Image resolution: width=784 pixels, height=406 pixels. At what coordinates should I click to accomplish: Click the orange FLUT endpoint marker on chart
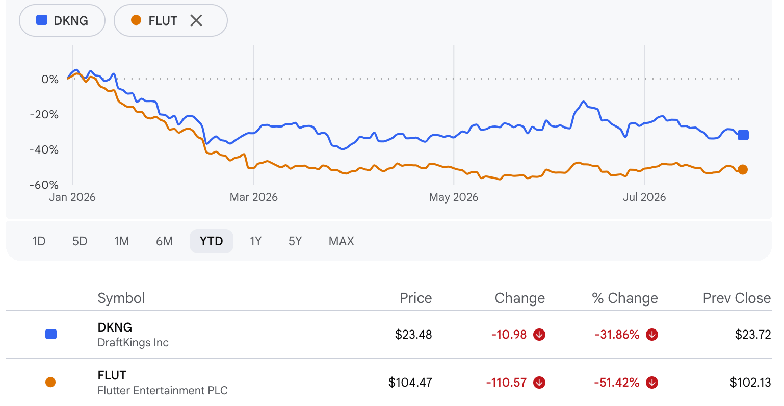point(743,170)
